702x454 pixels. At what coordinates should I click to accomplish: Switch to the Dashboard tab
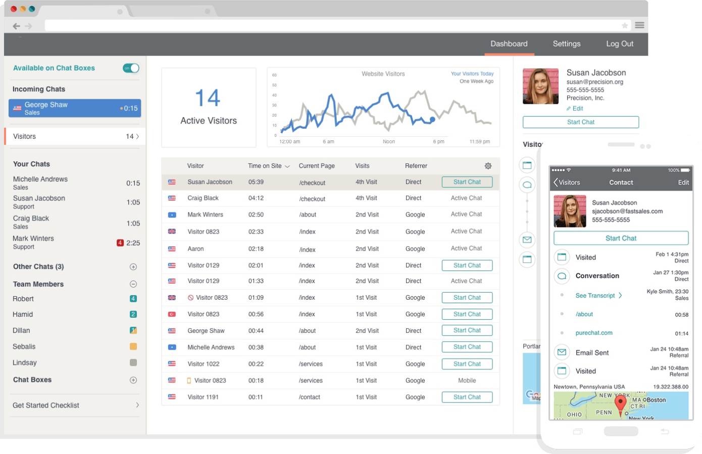coord(509,44)
